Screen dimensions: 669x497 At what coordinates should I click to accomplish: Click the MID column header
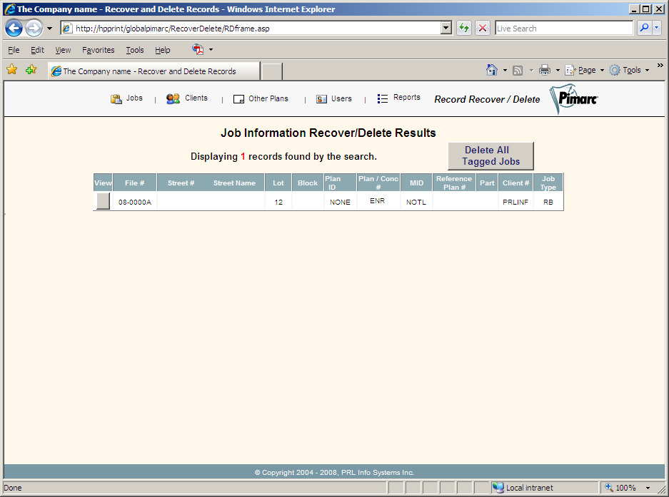416,183
